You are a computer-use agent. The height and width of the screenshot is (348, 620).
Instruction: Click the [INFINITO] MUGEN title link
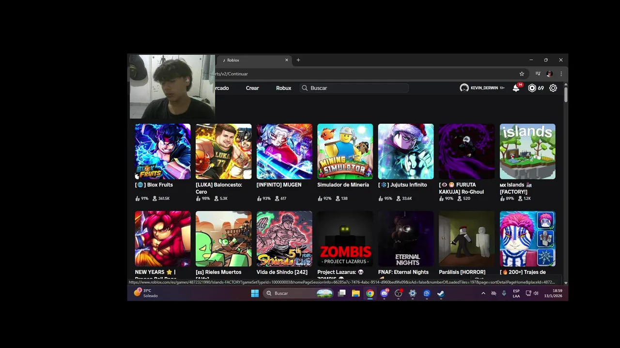click(x=279, y=185)
